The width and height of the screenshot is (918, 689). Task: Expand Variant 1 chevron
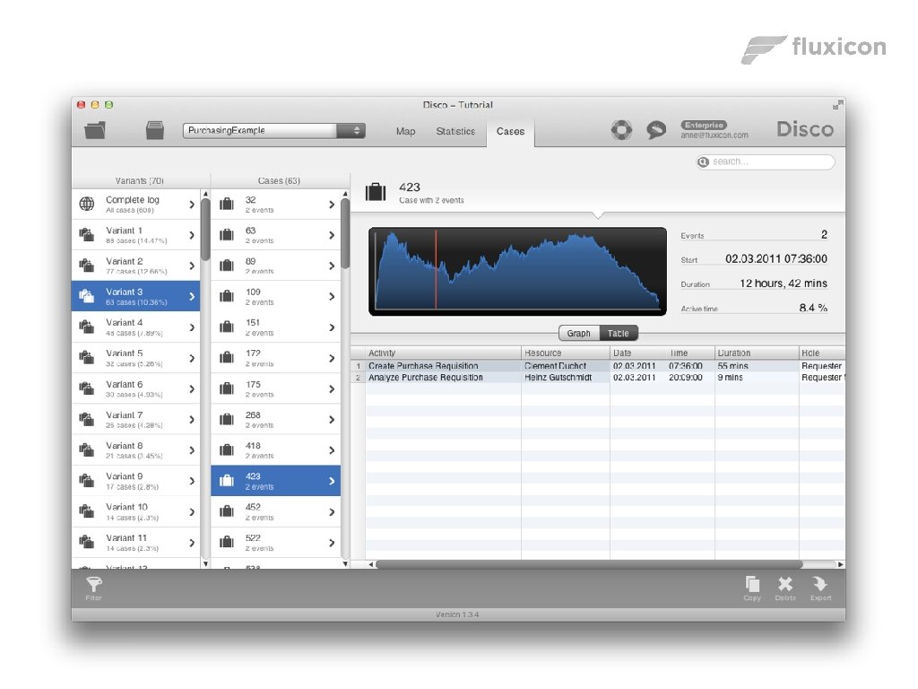click(x=192, y=235)
